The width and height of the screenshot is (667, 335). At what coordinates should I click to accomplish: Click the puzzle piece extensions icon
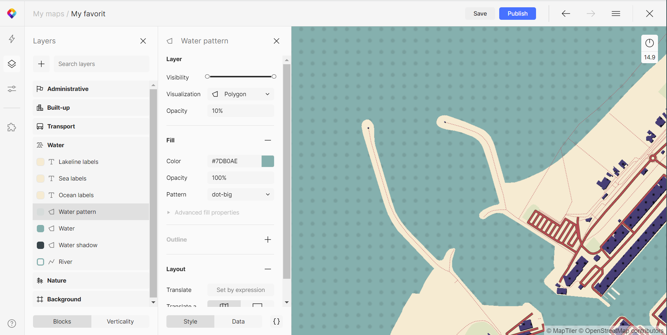(12, 127)
